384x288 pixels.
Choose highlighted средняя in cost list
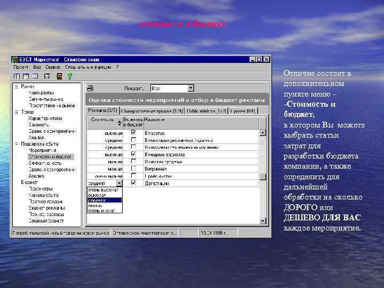coord(105,201)
